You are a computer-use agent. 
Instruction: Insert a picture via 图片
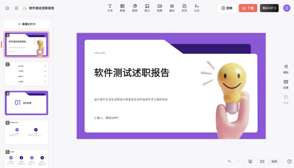147,8
